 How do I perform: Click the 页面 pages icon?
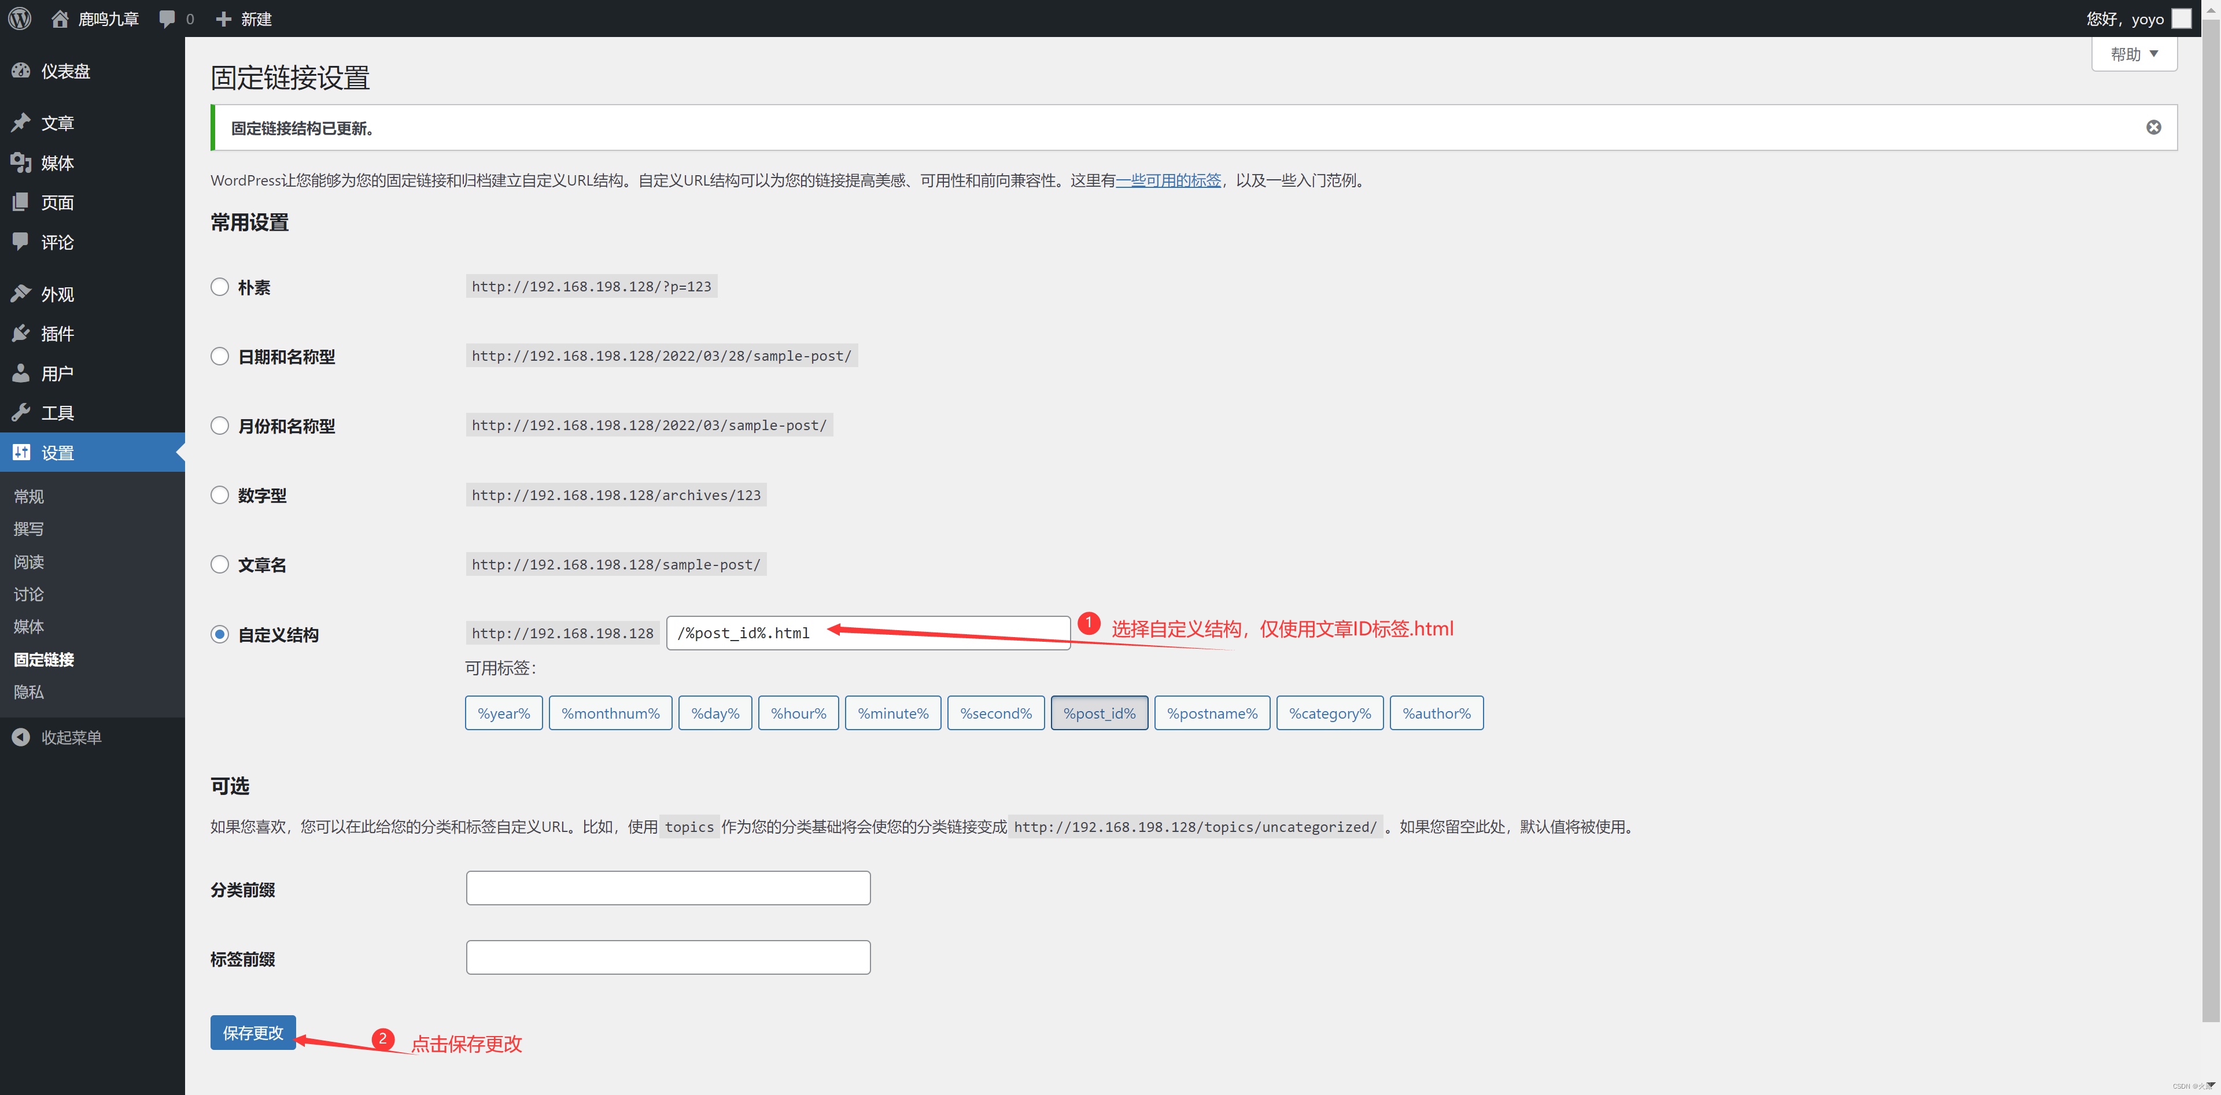(21, 202)
